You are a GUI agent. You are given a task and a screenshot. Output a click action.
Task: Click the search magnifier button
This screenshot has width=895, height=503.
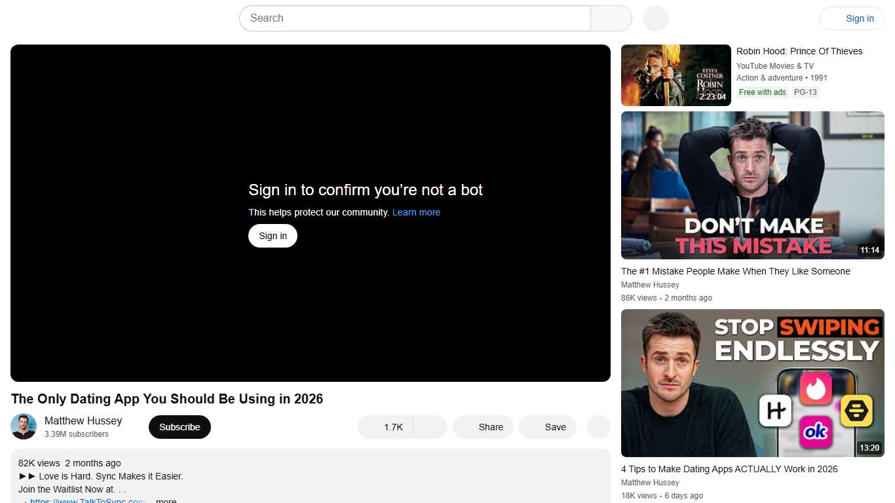coord(610,18)
